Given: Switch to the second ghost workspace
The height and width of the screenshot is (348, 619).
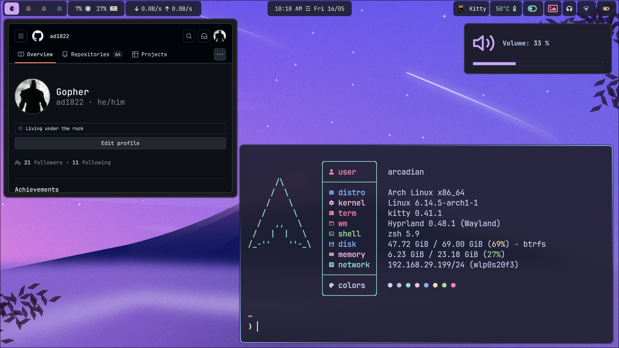Looking at the screenshot, I should (44, 9).
